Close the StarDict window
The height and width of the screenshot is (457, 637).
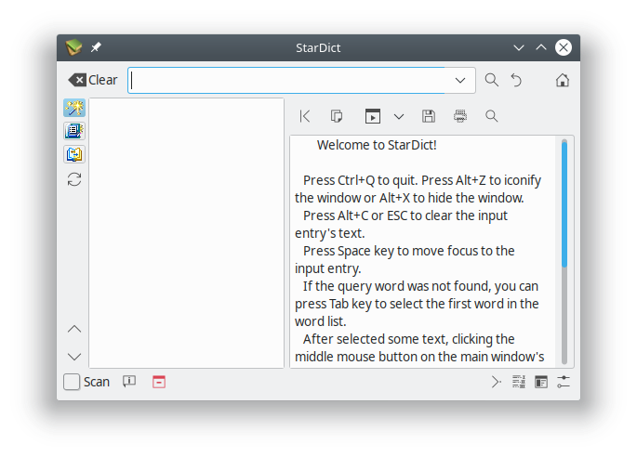click(563, 47)
